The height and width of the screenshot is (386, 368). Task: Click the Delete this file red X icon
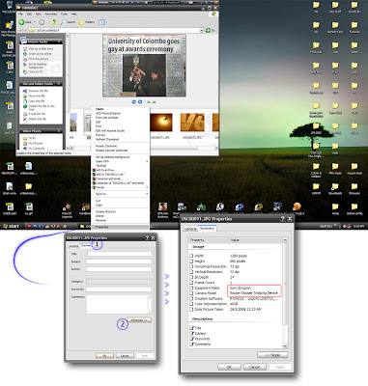(x=25, y=119)
